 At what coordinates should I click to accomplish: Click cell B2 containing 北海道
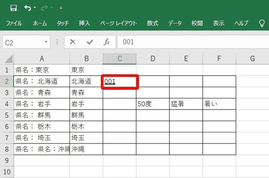click(x=86, y=81)
